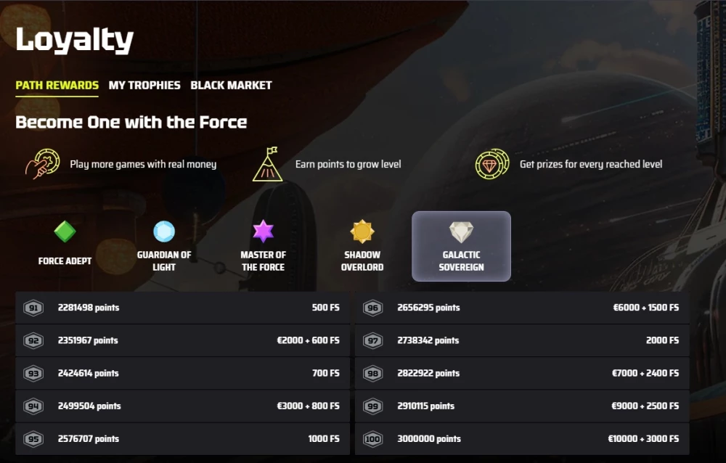726x463 pixels.
Task: Select the Force Adept level label
Action: (x=65, y=261)
